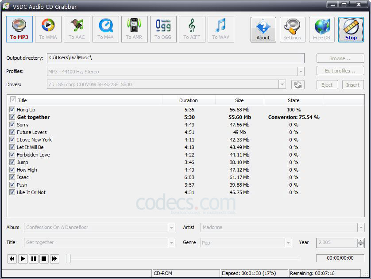Click the Elapsed time status entry

(x=254, y=273)
